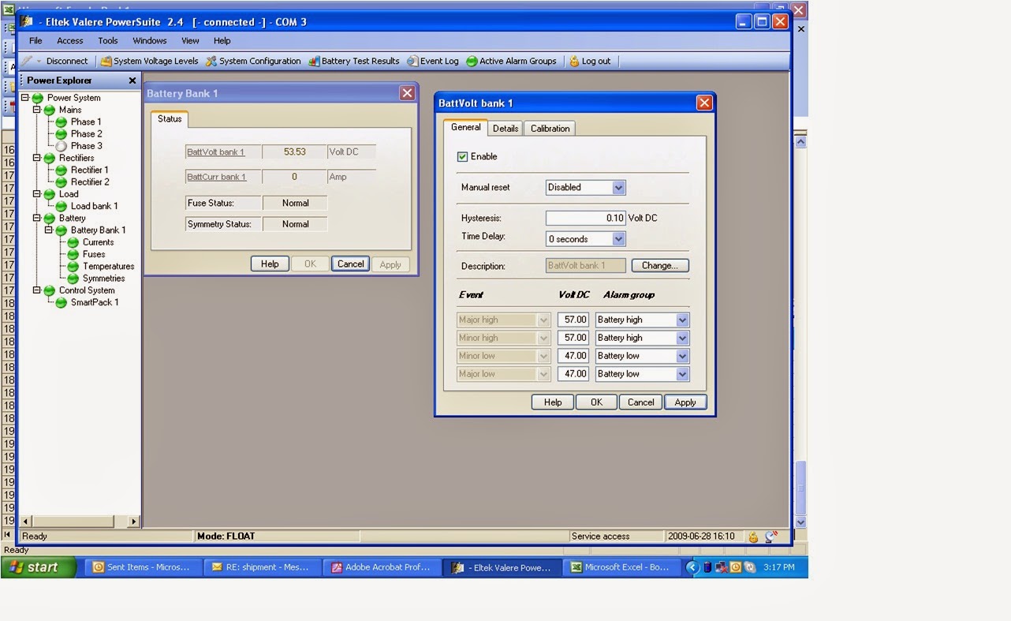Select Phase 2 green status icon
This screenshot has height=621, width=1011.
point(62,134)
